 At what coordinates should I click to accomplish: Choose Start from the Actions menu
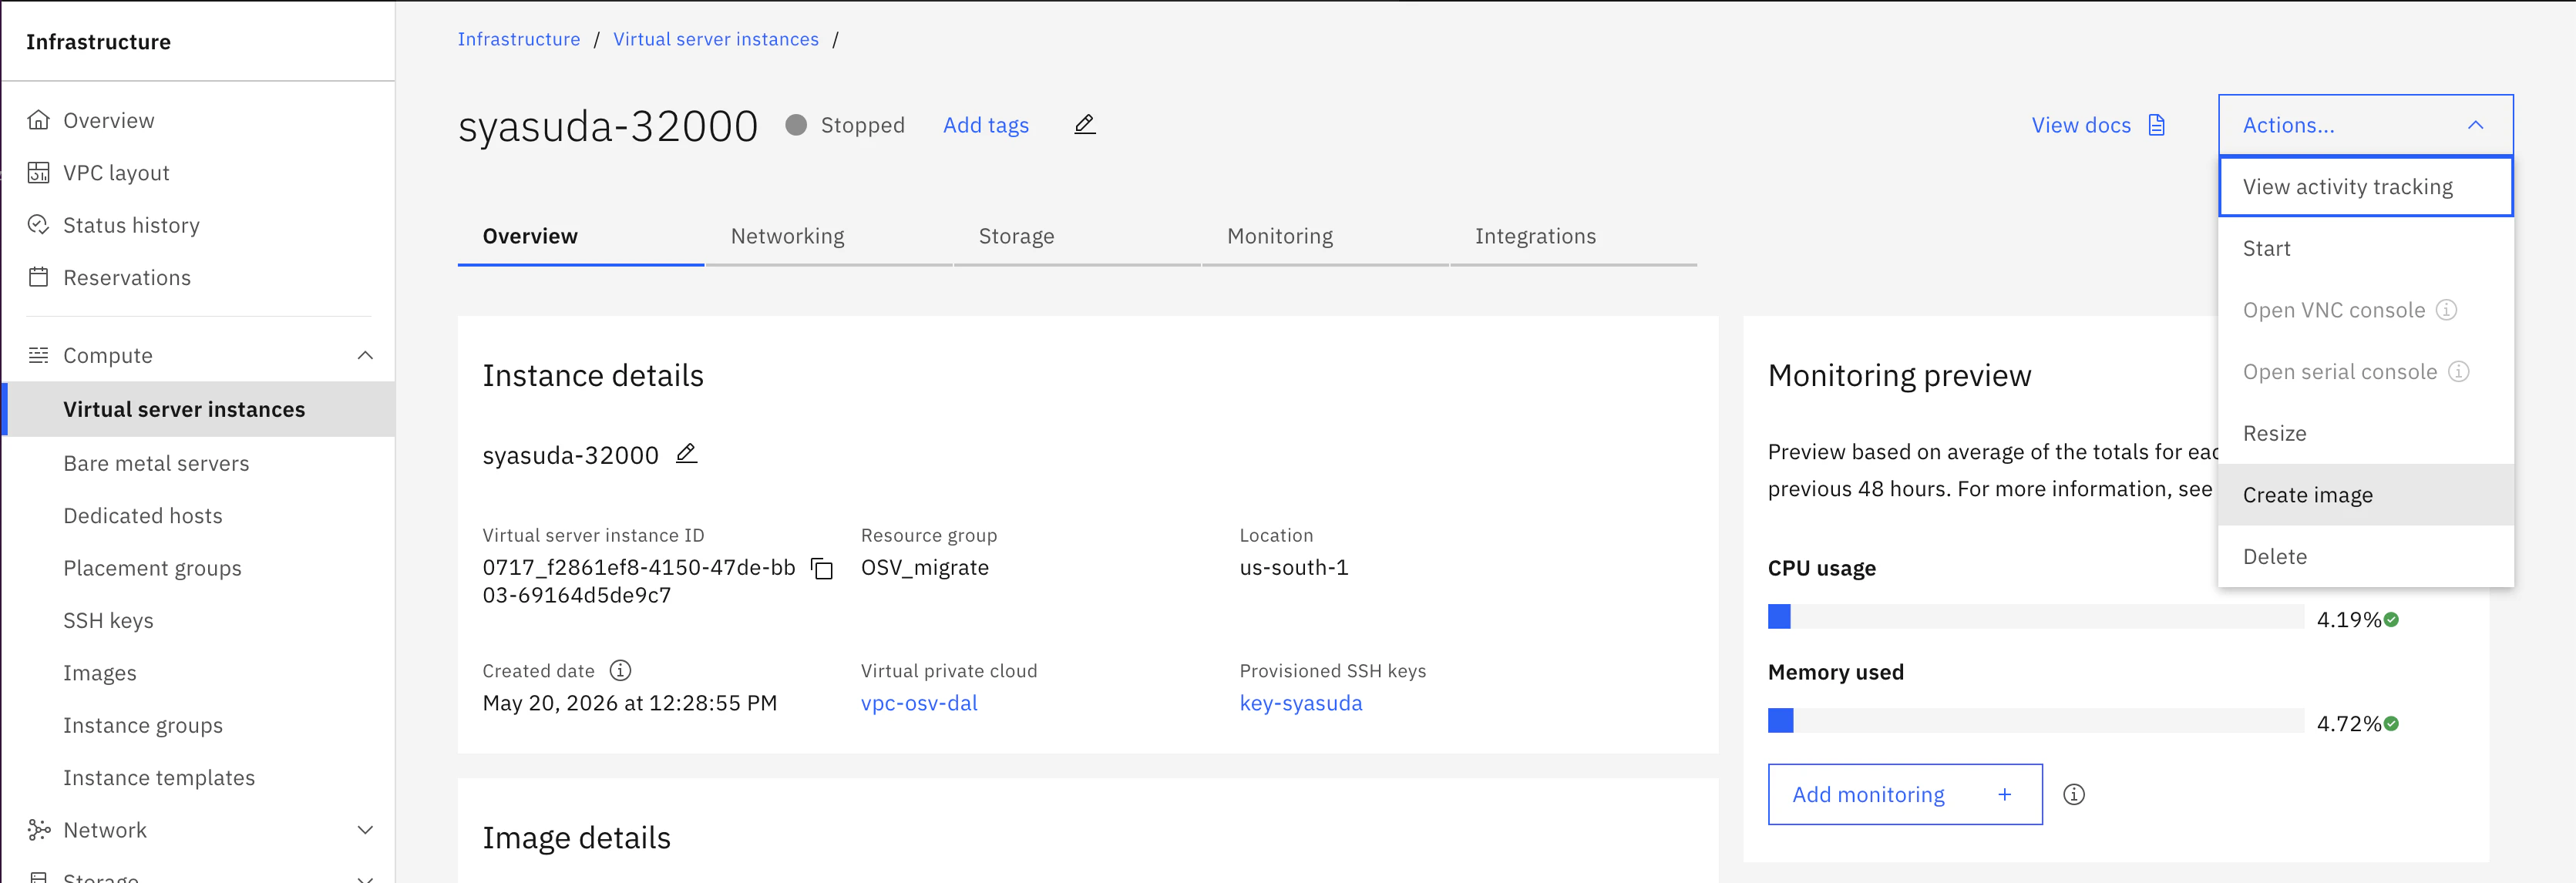tap(2365, 248)
